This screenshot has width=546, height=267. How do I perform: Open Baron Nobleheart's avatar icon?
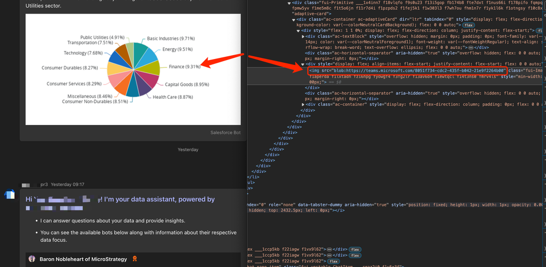coord(32,259)
